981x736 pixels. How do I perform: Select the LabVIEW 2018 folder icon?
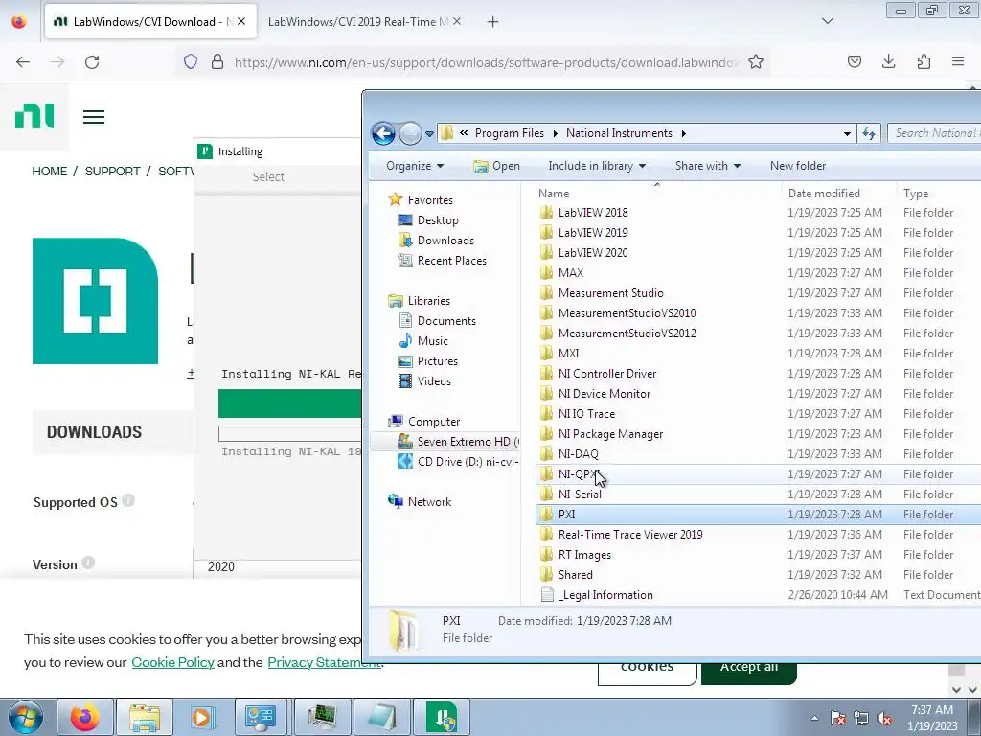(x=546, y=212)
